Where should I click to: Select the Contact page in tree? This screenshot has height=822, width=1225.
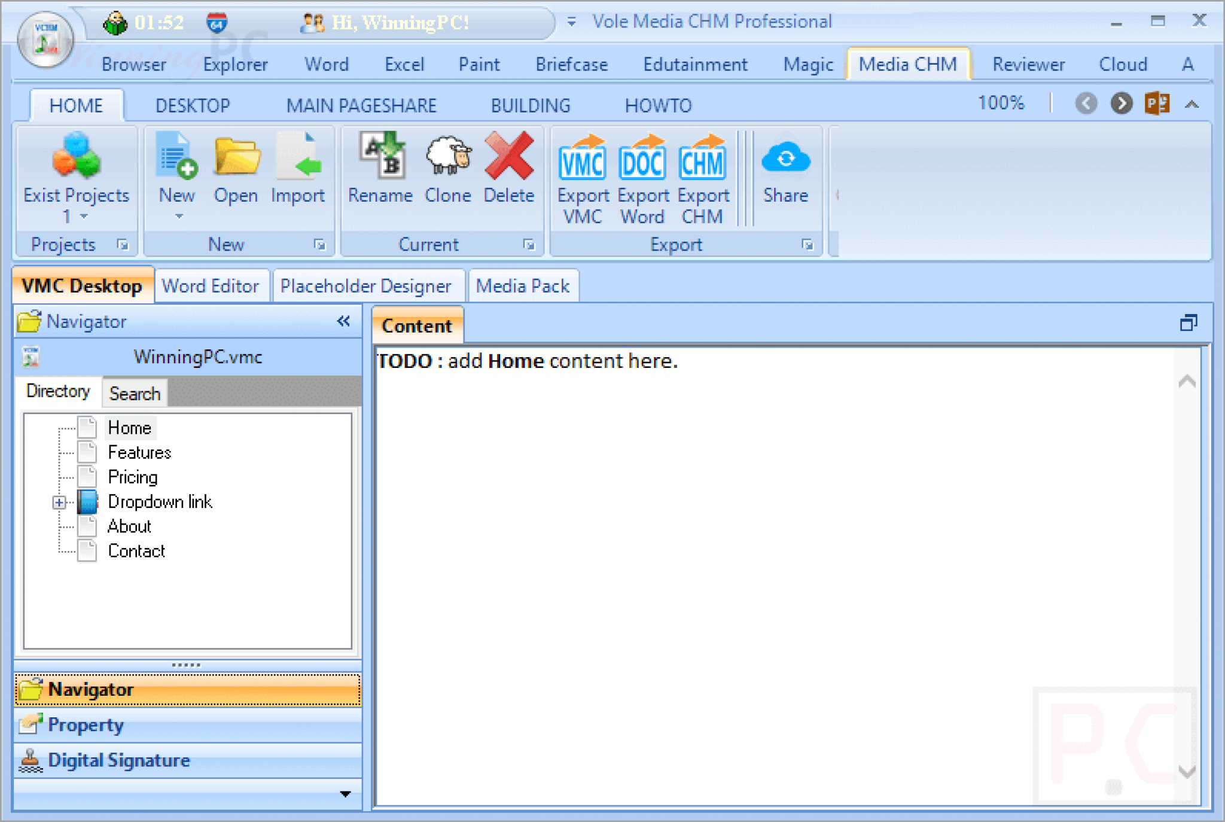136,550
